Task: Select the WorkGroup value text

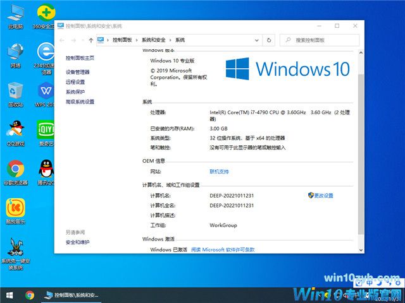Action: coord(223,225)
